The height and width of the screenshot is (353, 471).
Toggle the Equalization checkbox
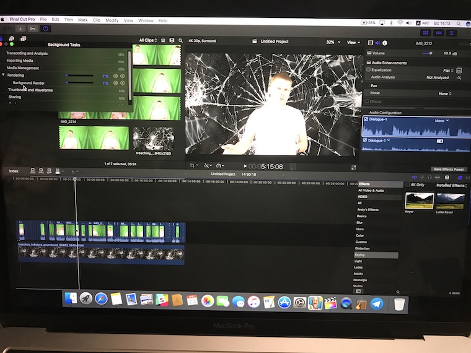tap(369, 69)
